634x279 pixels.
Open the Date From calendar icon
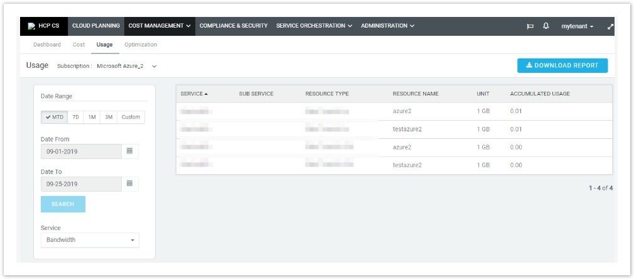129,151
